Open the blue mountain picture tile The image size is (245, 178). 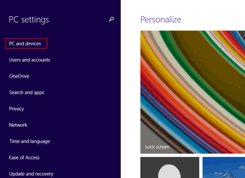[224, 167]
